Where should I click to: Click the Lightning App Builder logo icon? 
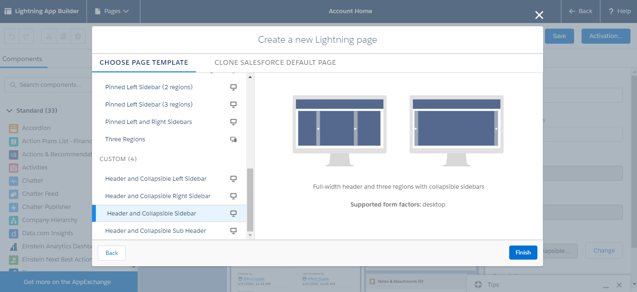click(7, 11)
